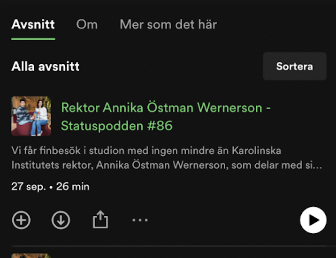
Task: Open the Om tab
Action: [87, 24]
